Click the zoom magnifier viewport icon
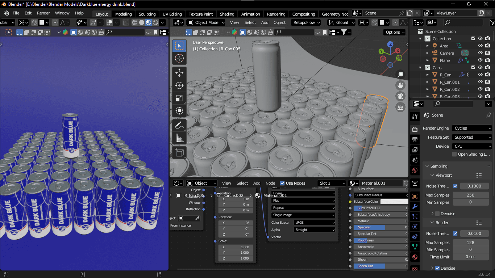The height and width of the screenshot is (278, 495). (400, 75)
